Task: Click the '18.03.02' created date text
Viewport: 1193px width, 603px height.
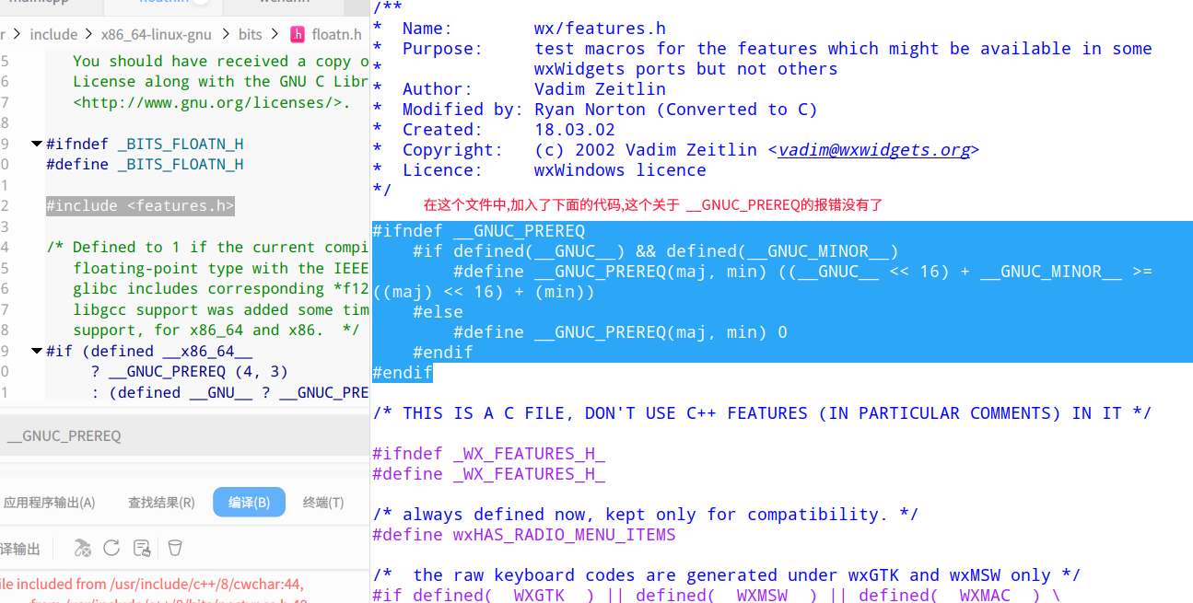Action: coord(575,130)
